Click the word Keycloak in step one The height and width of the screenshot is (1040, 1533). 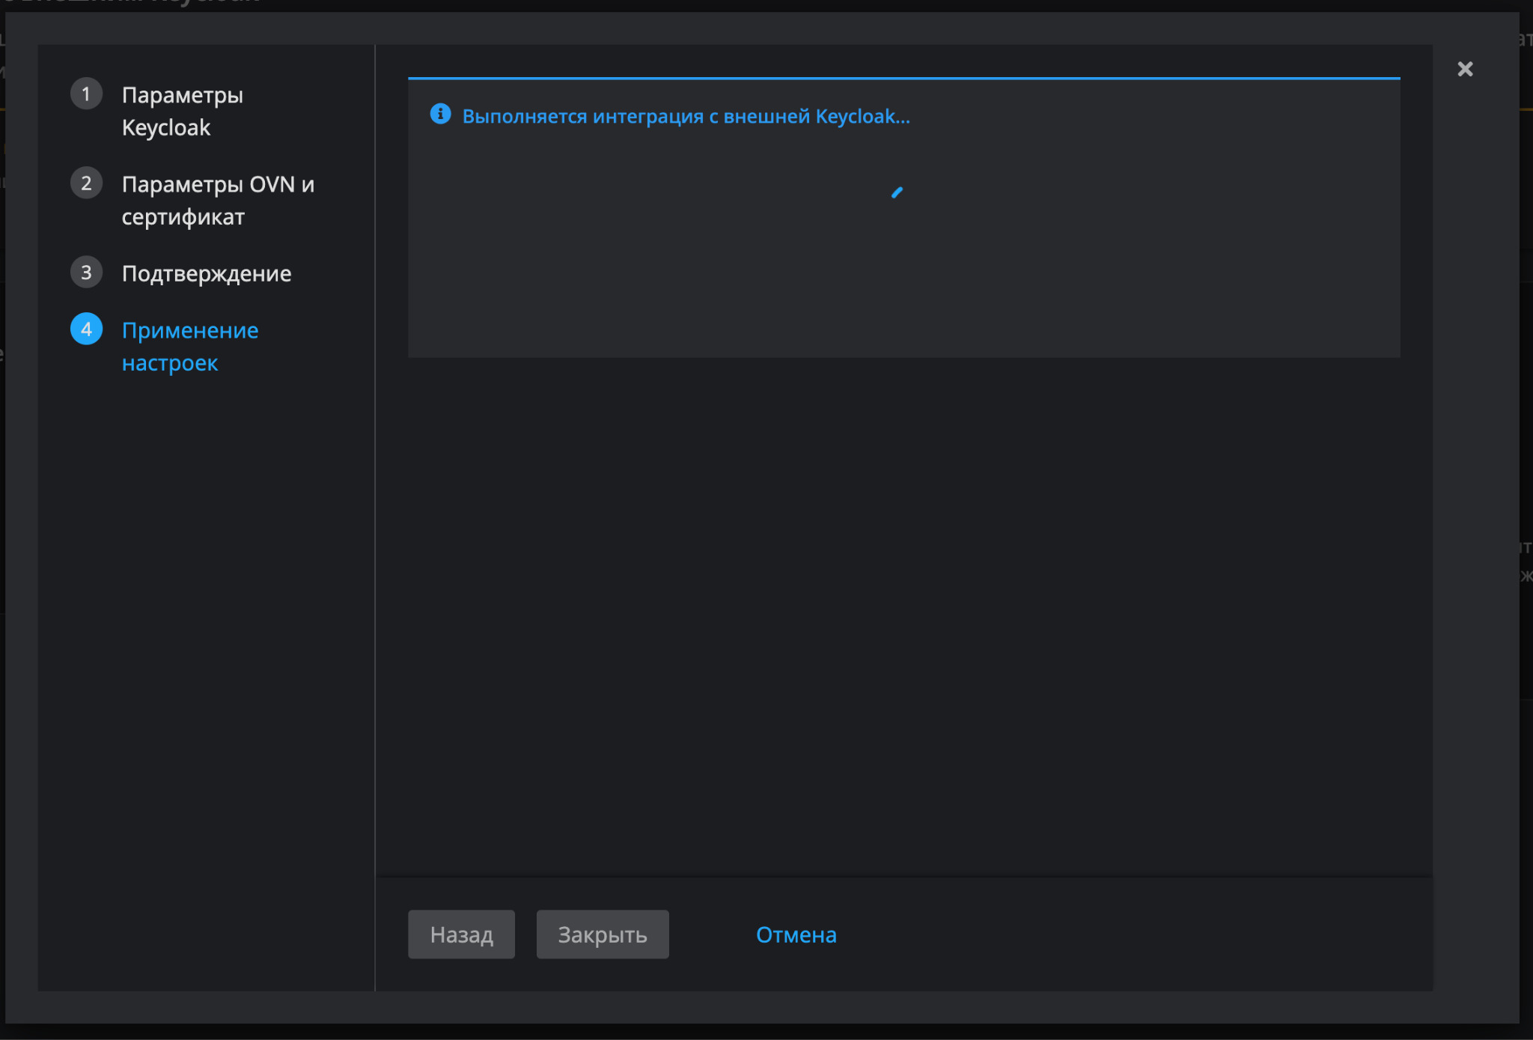point(165,128)
